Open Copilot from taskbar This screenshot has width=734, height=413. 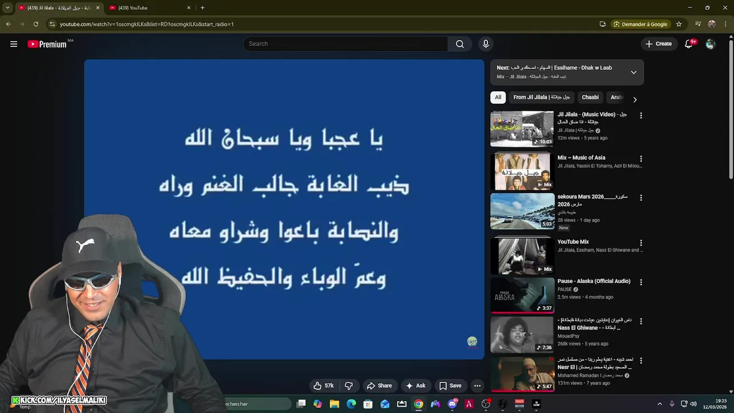click(x=318, y=404)
